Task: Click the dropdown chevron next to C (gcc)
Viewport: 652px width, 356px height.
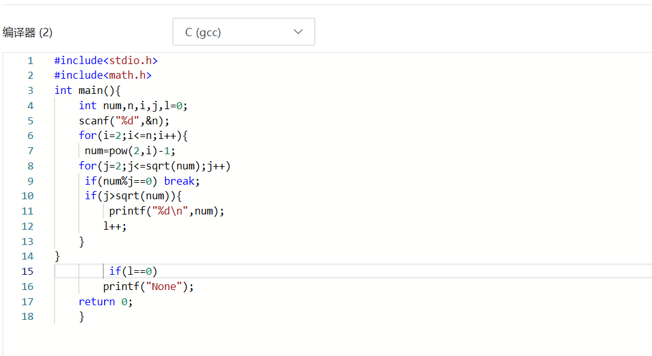Action: coord(298,32)
